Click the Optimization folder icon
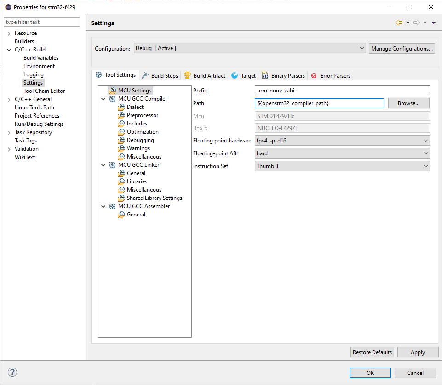Image resolution: width=442 pixels, height=385 pixels. [121, 132]
